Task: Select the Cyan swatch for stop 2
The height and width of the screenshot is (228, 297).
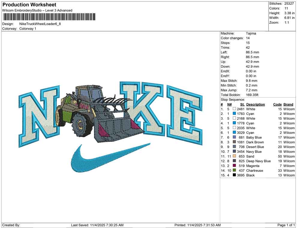Action: [x=234, y=114]
